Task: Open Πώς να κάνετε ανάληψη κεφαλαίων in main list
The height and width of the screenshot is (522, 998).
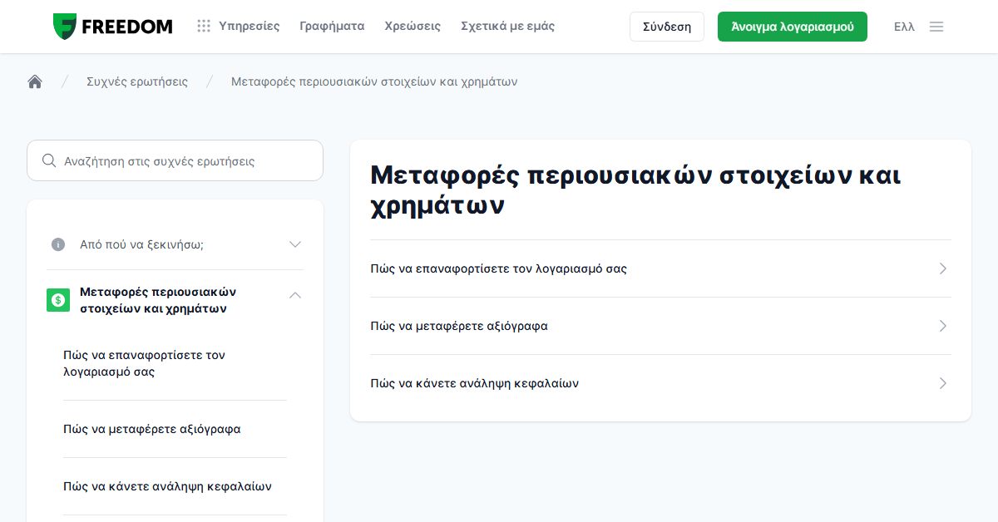Action: [660, 383]
